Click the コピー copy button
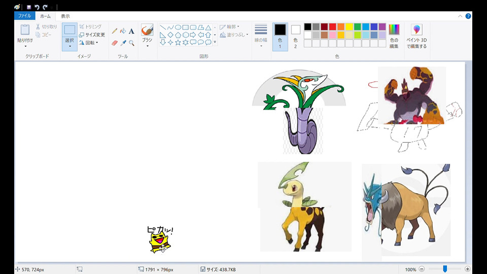The image size is (487, 274). tap(44, 35)
